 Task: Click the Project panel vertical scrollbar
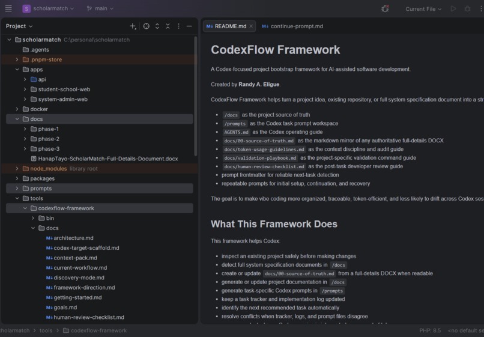pos(195,96)
